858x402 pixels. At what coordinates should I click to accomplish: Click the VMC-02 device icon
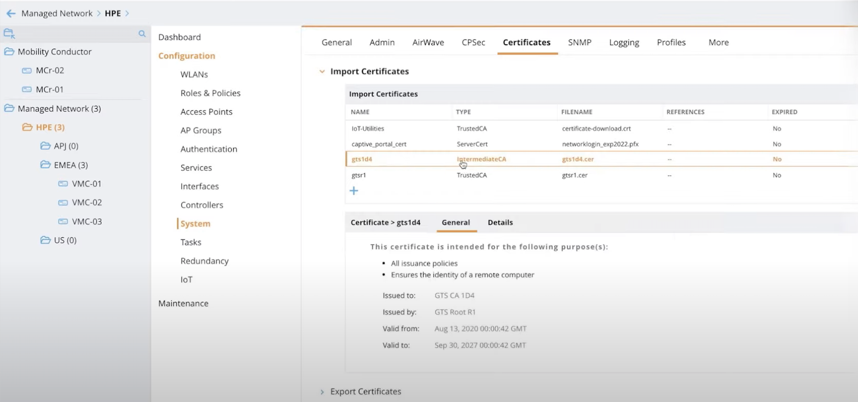[x=63, y=202]
